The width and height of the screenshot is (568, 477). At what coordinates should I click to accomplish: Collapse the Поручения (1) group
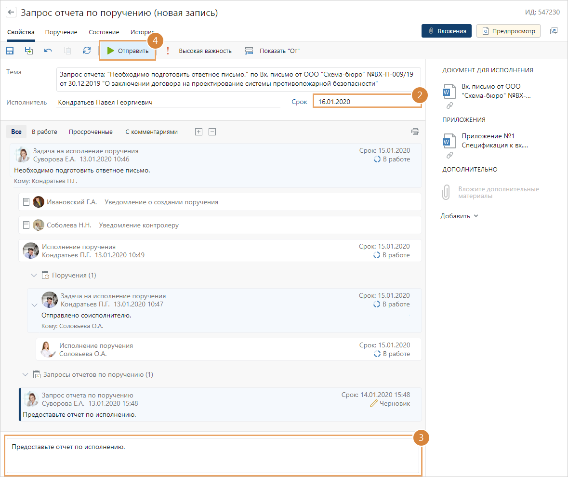coord(34,275)
